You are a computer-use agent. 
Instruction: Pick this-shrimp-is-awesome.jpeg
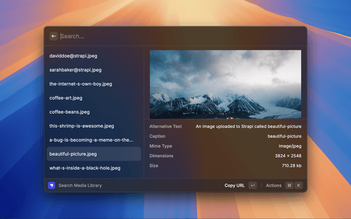coord(82,126)
